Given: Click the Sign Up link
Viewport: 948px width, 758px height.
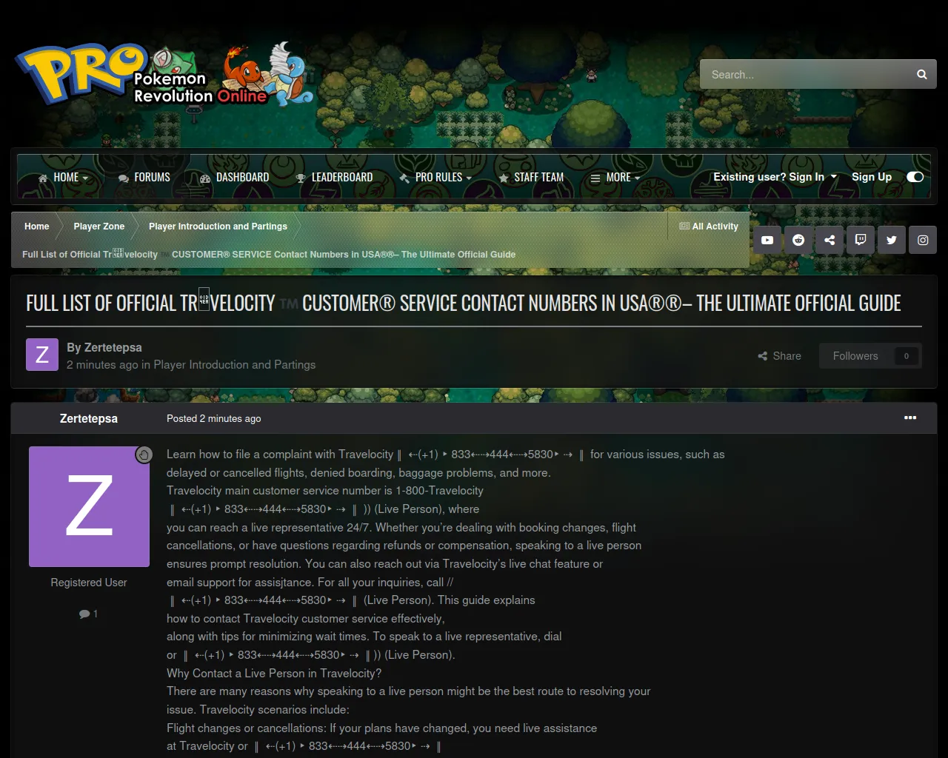Looking at the screenshot, I should 872,177.
